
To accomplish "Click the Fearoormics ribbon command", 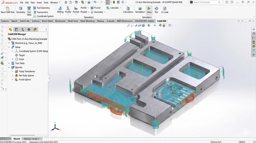I will [41, 12].
